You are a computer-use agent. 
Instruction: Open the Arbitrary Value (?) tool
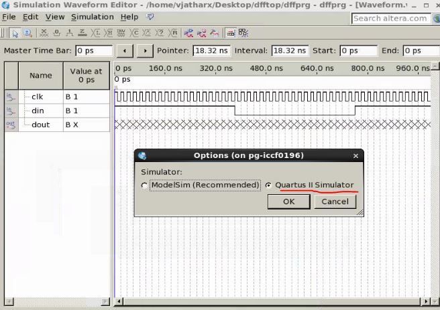coord(160,33)
